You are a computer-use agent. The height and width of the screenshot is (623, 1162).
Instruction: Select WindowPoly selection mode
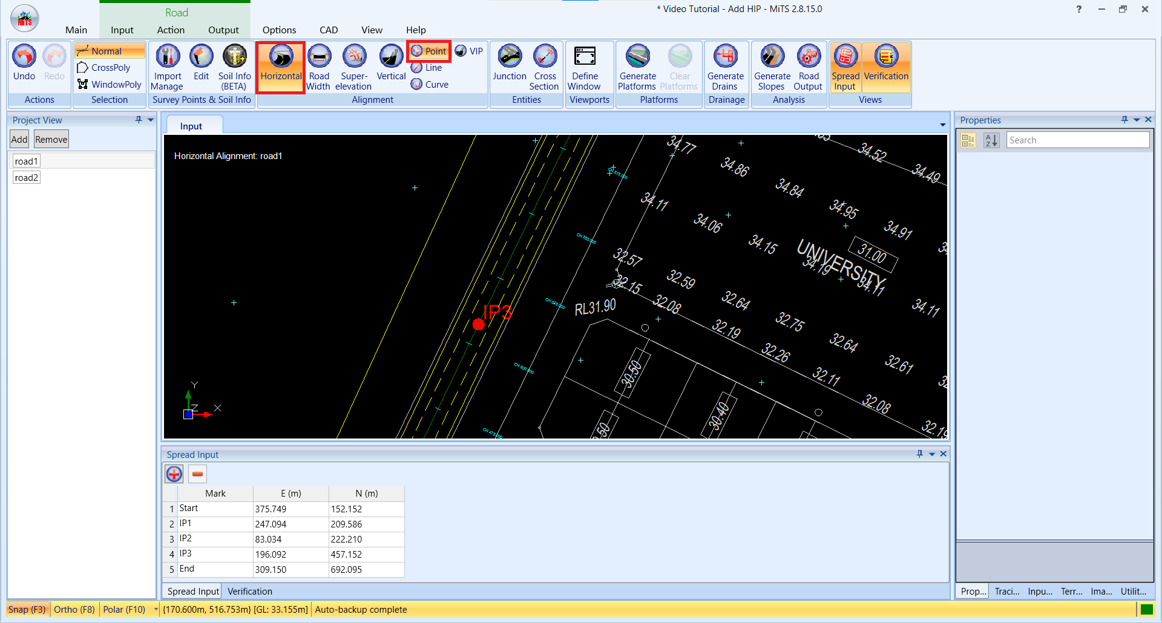coord(110,85)
